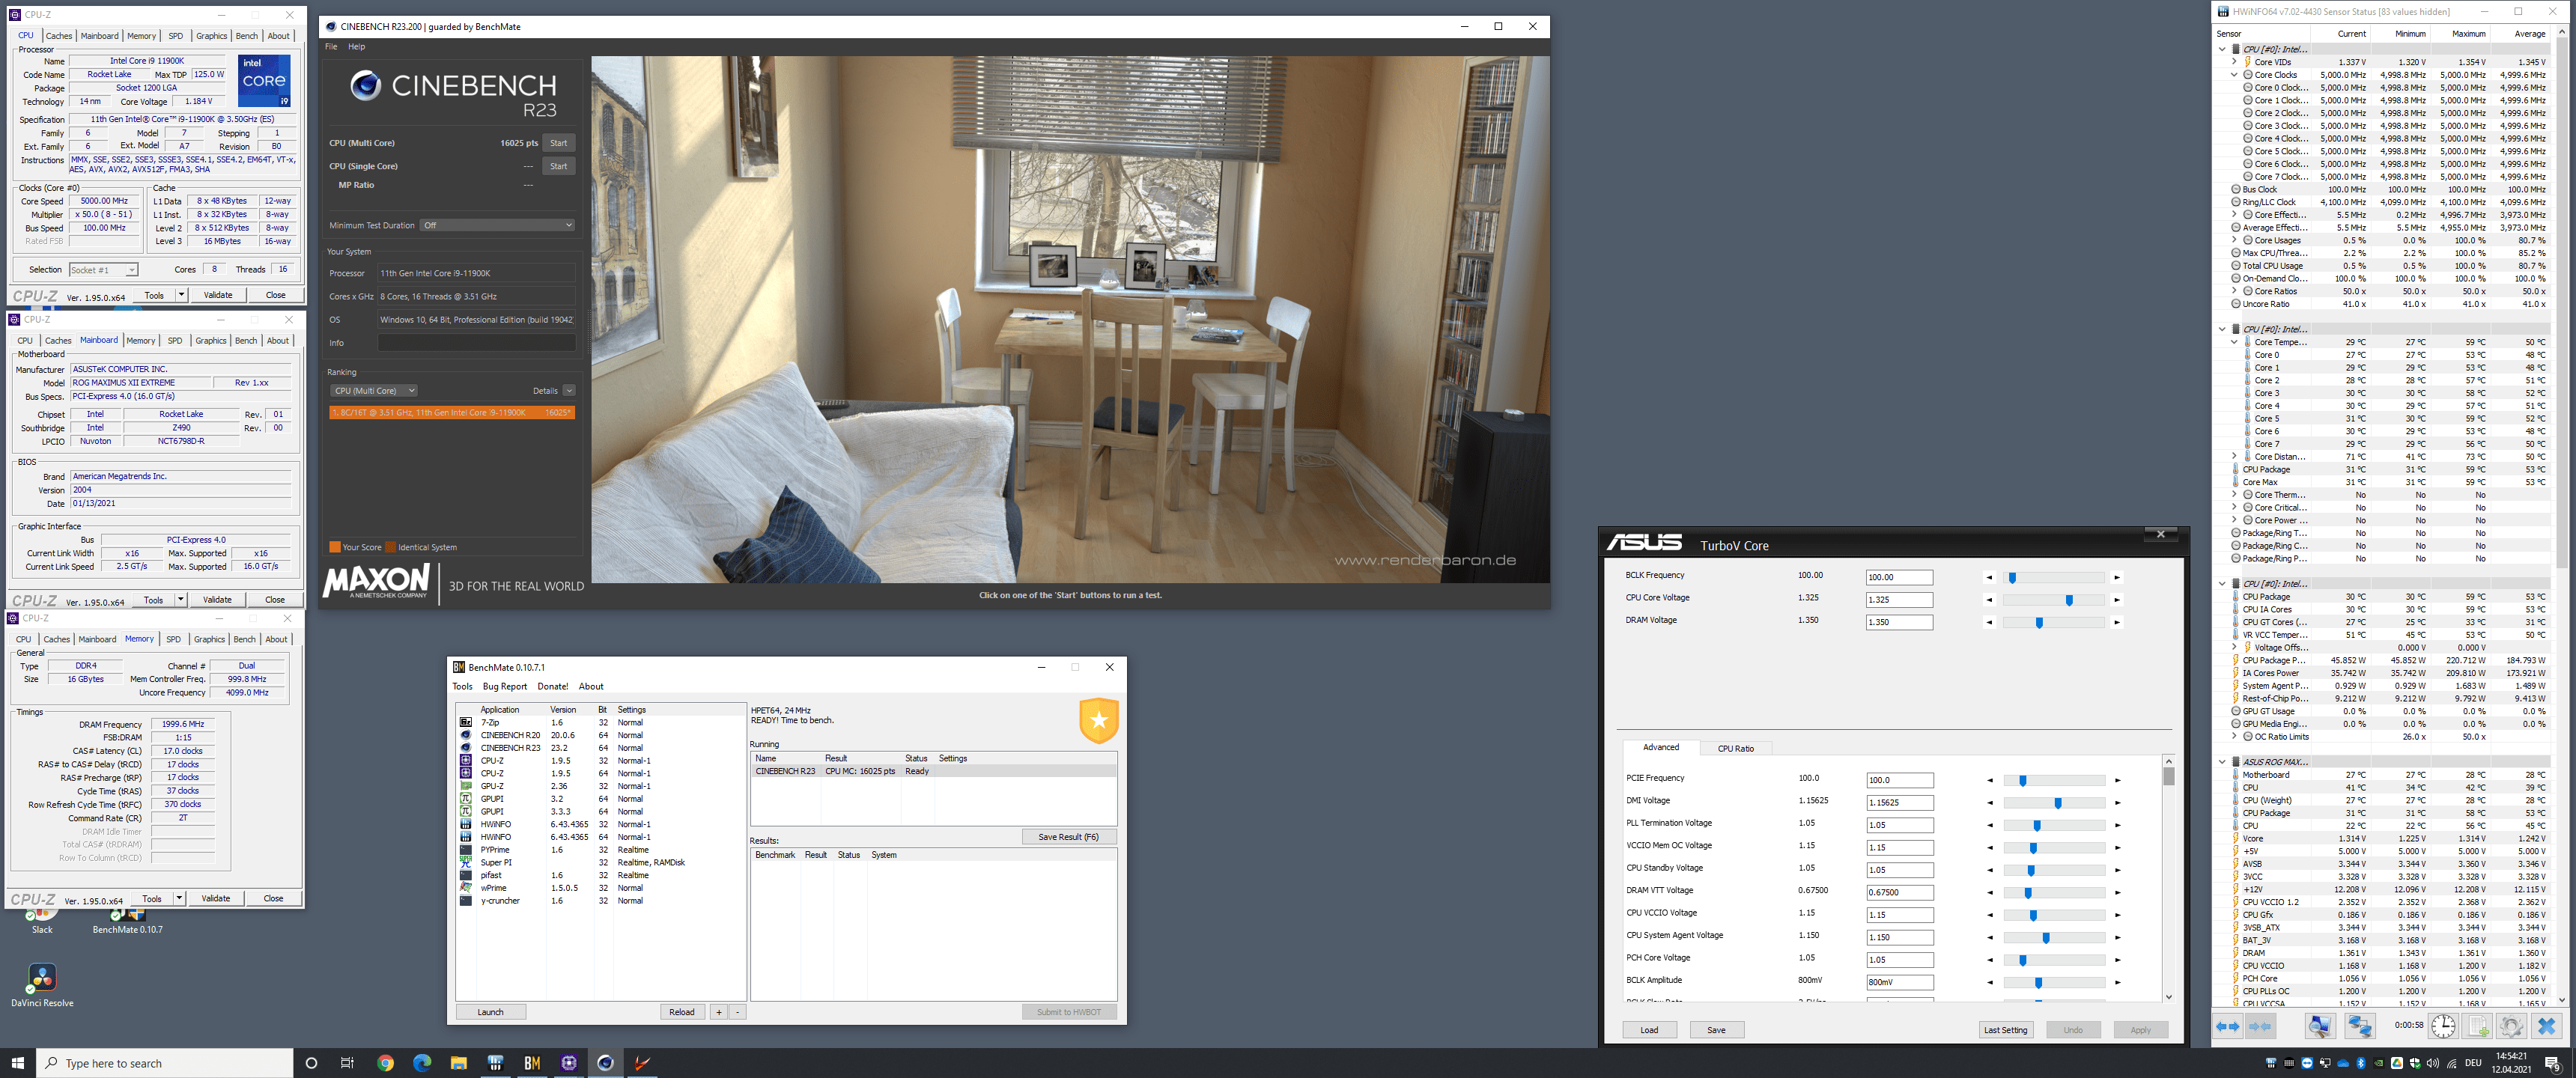Screen dimensions: 2576x1078
Task: Start HWiNFO logging via sheet-plus icon
Action: 2477,1026
